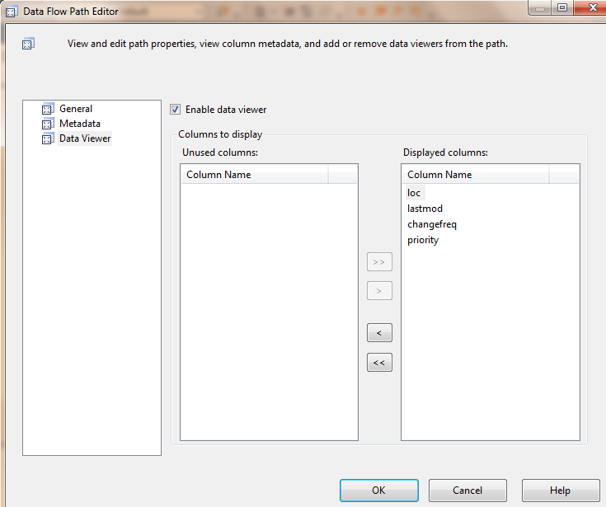606x507 pixels.
Task: Cancel the Data Flow Path Editor
Action: tap(467, 491)
